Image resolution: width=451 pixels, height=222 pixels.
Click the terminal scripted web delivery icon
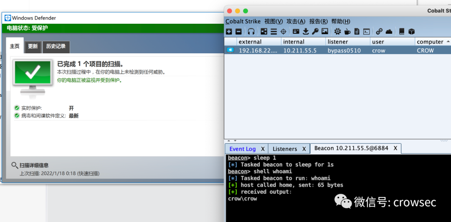[367, 31]
